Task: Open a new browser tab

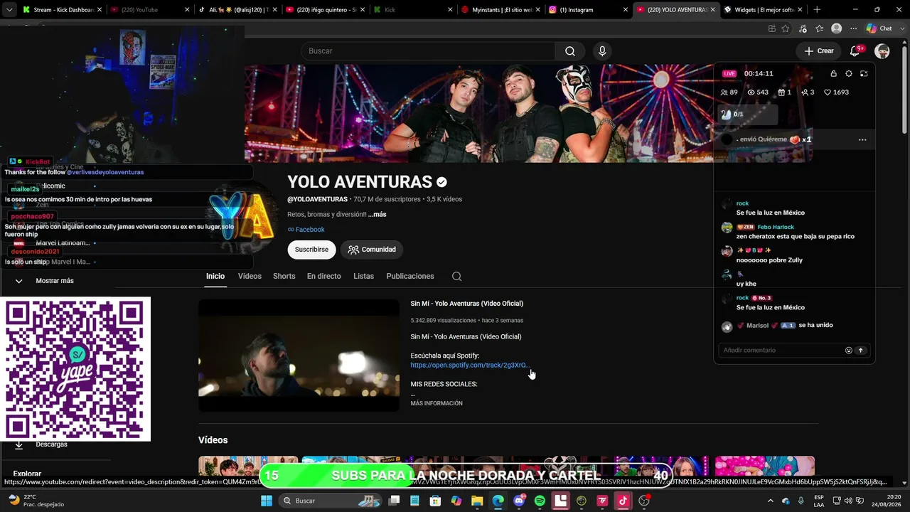Action: pos(817,10)
